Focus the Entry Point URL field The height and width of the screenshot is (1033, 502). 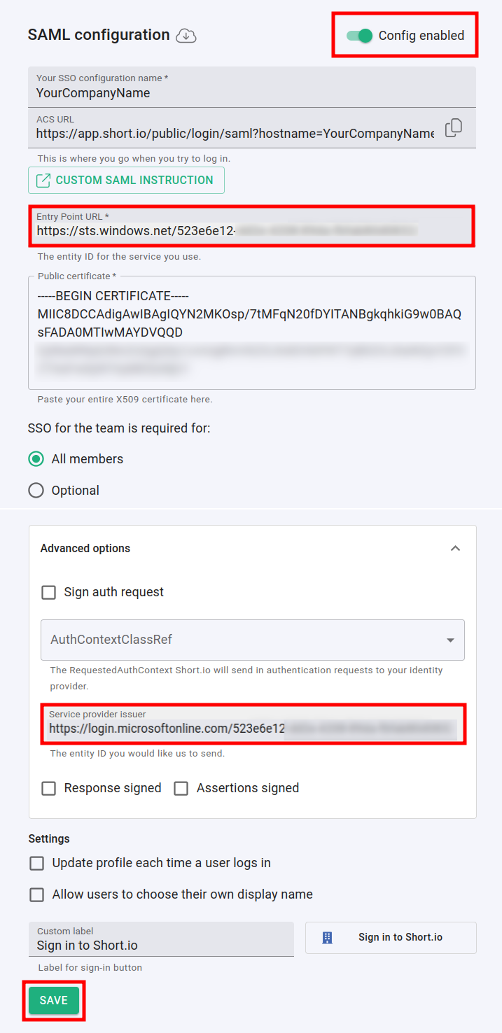point(252,230)
